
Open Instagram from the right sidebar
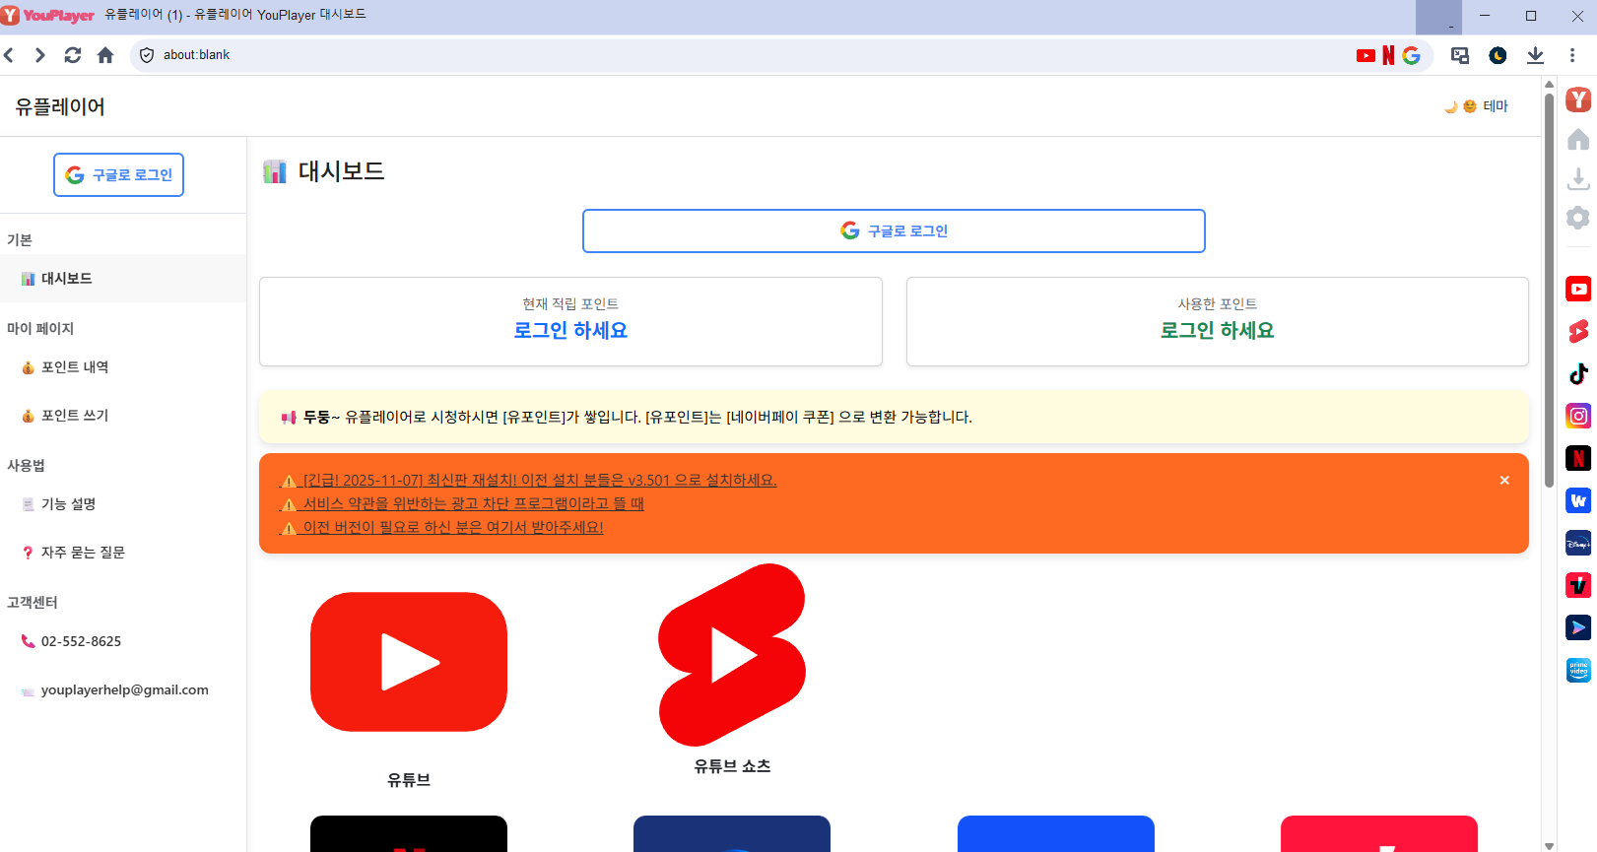point(1578,416)
